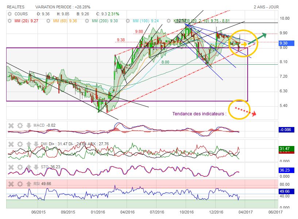This screenshot has width=298, height=219.
Task: Click the red 9.38 level label
Action: coord(121,40)
